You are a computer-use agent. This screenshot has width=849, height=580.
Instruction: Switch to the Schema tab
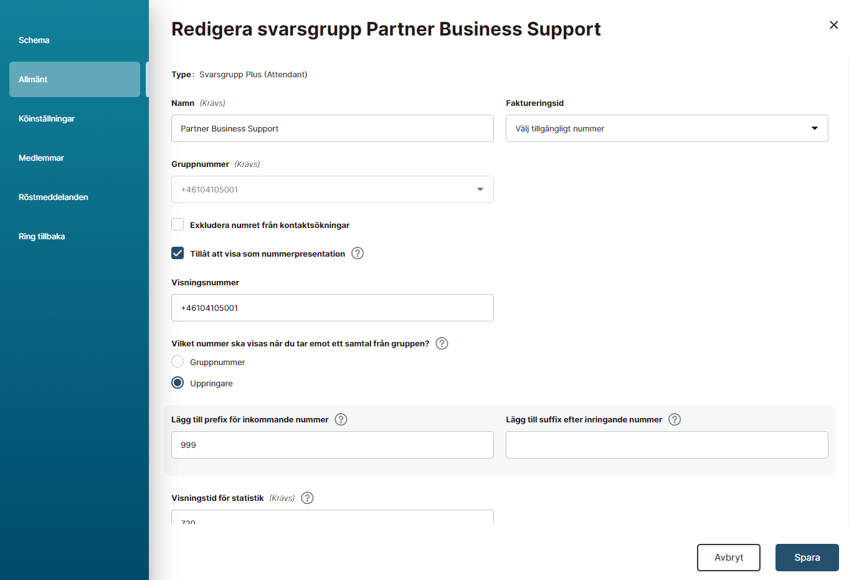(34, 40)
